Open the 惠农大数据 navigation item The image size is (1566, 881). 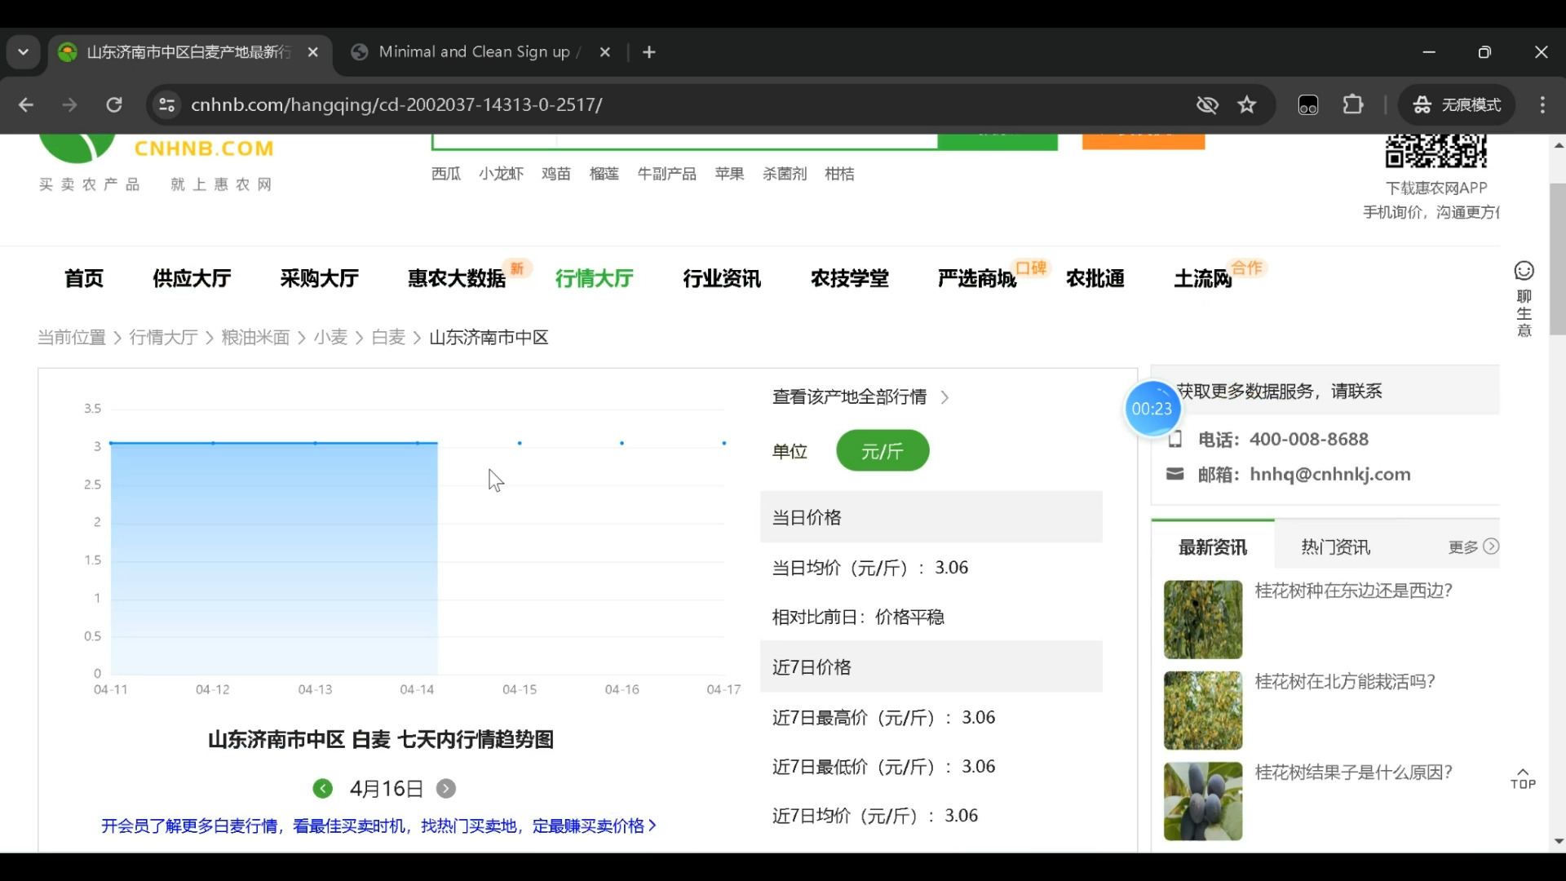click(x=457, y=278)
